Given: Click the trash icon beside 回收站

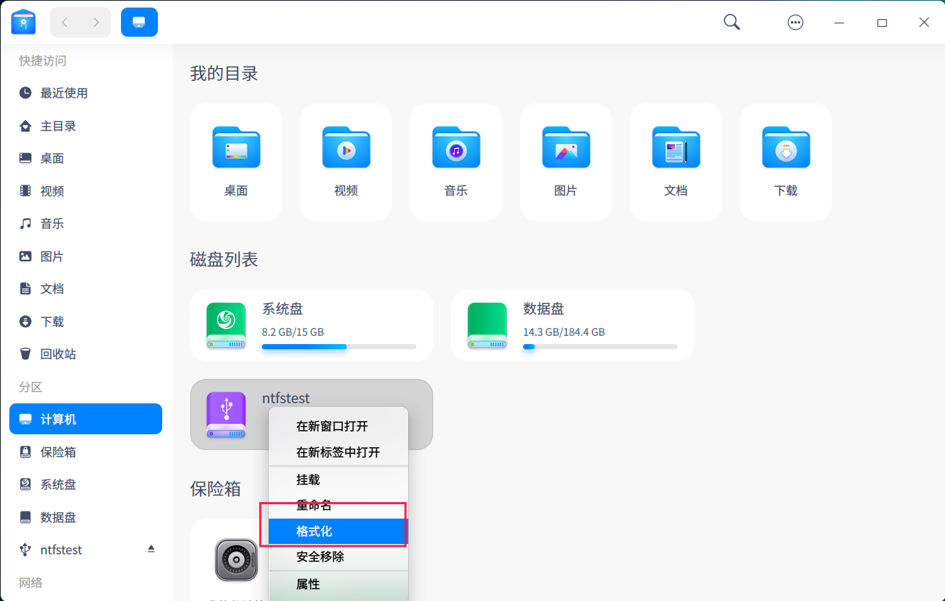Looking at the screenshot, I should (25, 354).
